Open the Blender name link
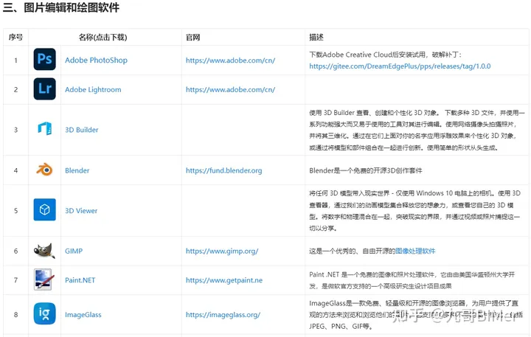 [77, 170]
